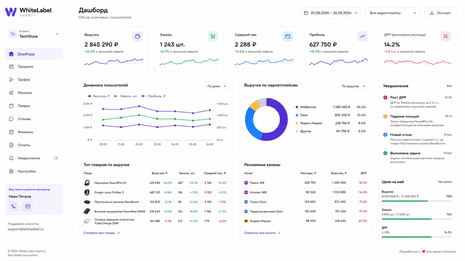Toggle Прибыль series in chart legend
The image size is (465, 261).
[154, 96]
